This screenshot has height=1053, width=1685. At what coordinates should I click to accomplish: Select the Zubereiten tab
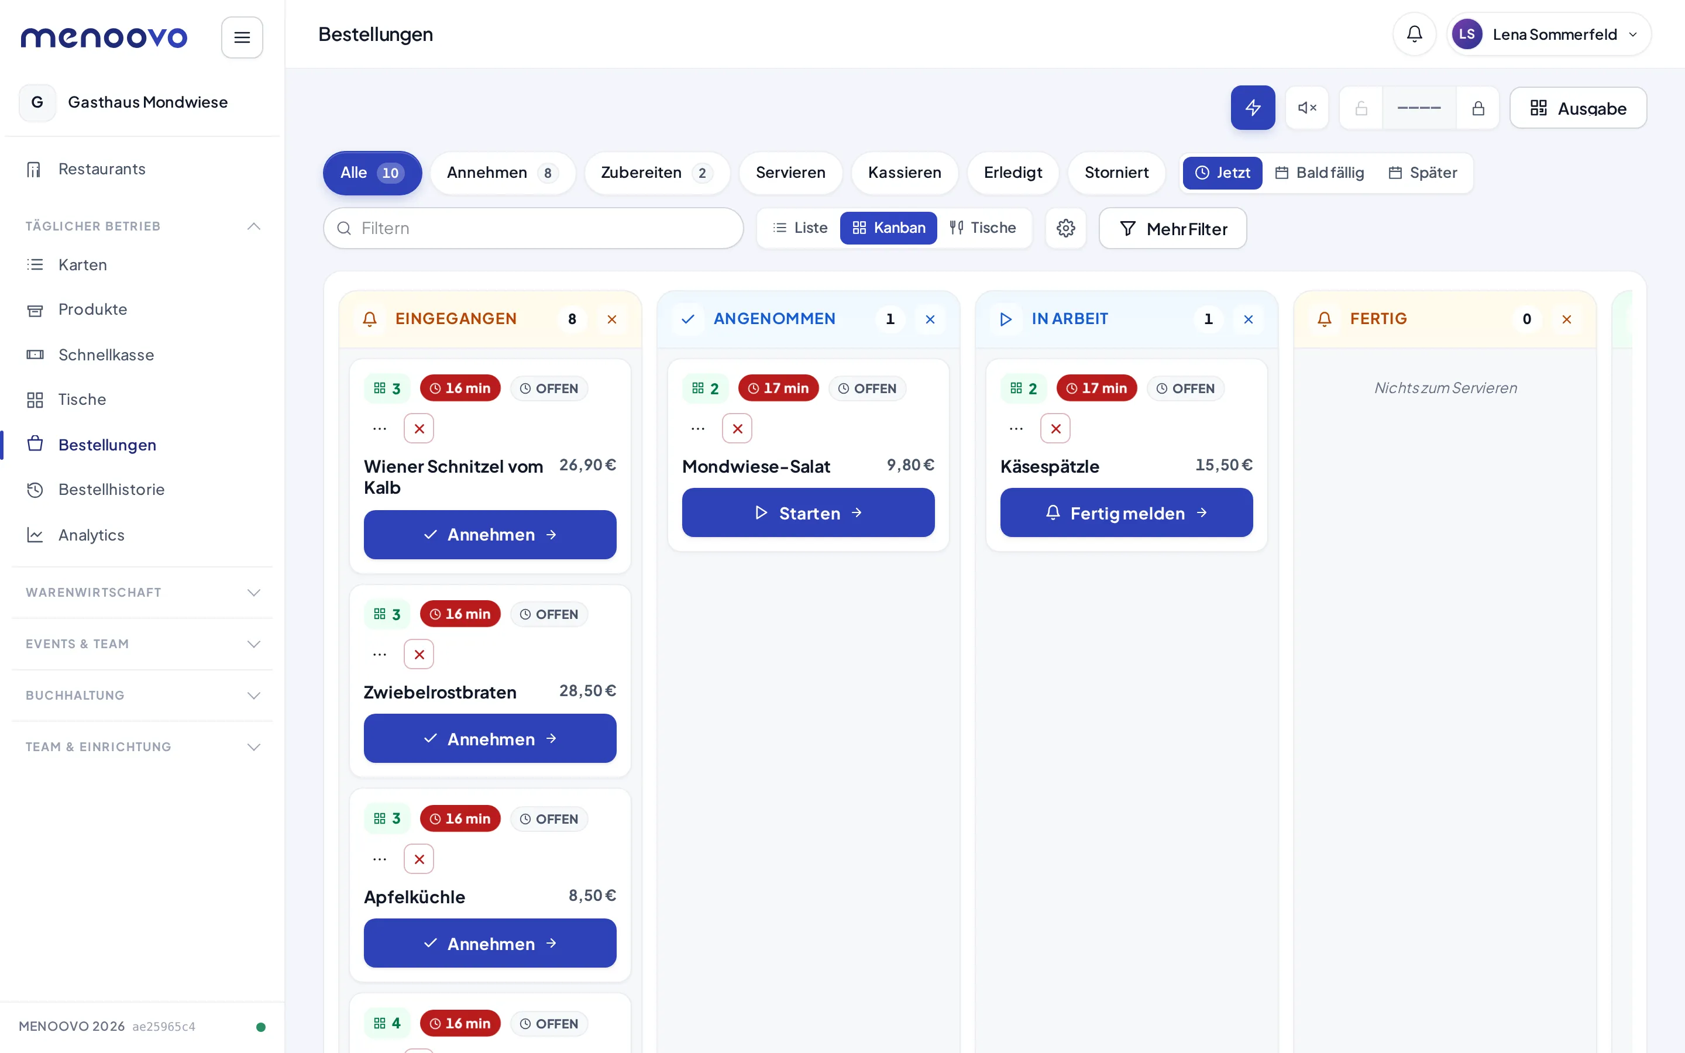tap(656, 173)
